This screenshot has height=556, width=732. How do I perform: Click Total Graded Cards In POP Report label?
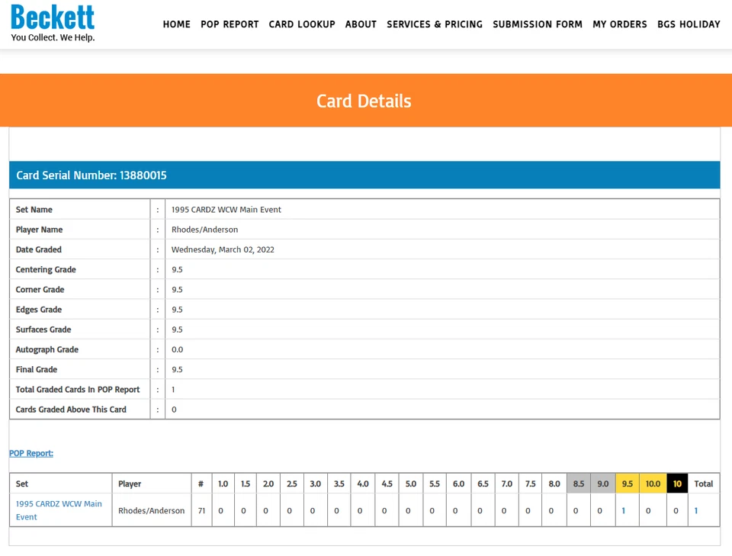pyautogui.click(x=78, y=389)
